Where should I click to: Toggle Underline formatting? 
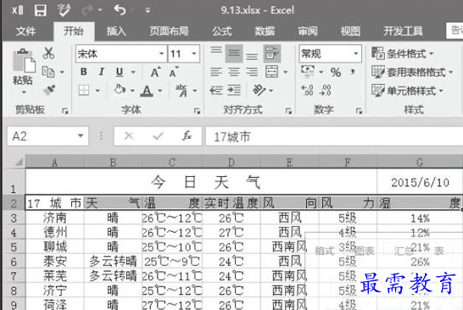(x=120, y=72)
